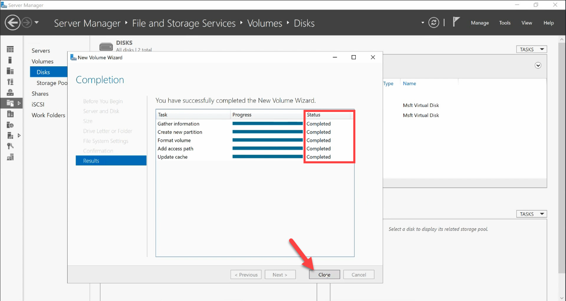Minimize the New Volume Wizard window
Viewport: 566px width, 301px height.
[x=334, y=57]
